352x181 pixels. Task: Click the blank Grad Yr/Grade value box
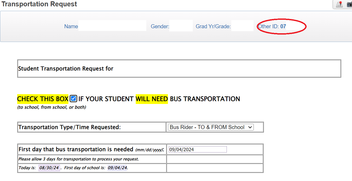click(242, 26)
